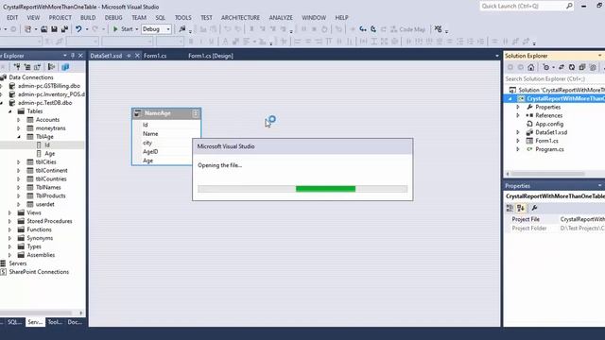Open the document tabs overflow dropdown
This screenshot has height=340, width=605.
click(497, 56)
